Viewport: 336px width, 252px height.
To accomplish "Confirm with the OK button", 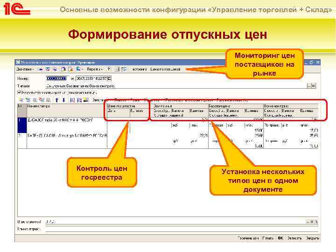I will point(280,238).
